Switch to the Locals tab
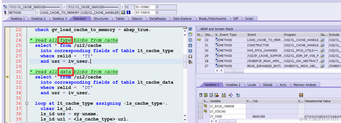Viewport: 341px width, 123px height. 252,85
